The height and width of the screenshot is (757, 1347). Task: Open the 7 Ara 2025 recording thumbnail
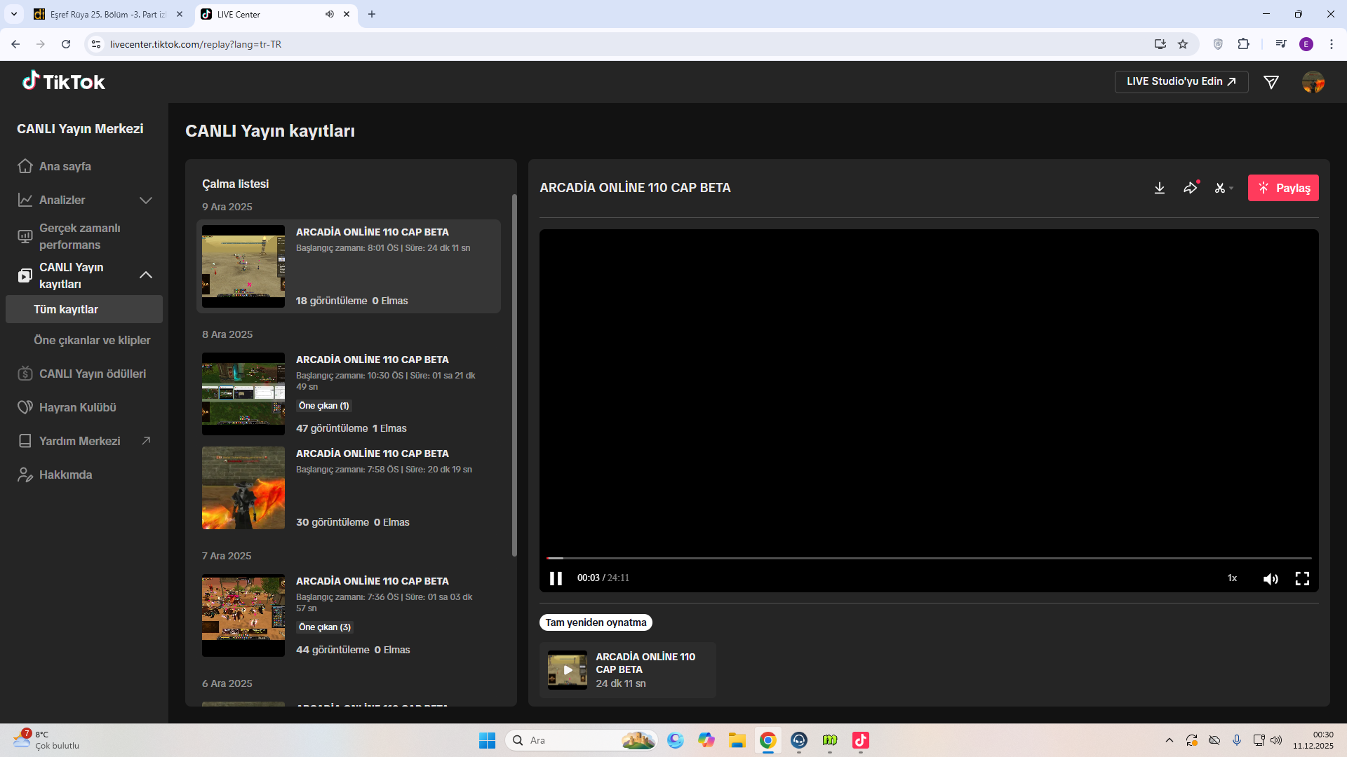[x=243, y=615]
